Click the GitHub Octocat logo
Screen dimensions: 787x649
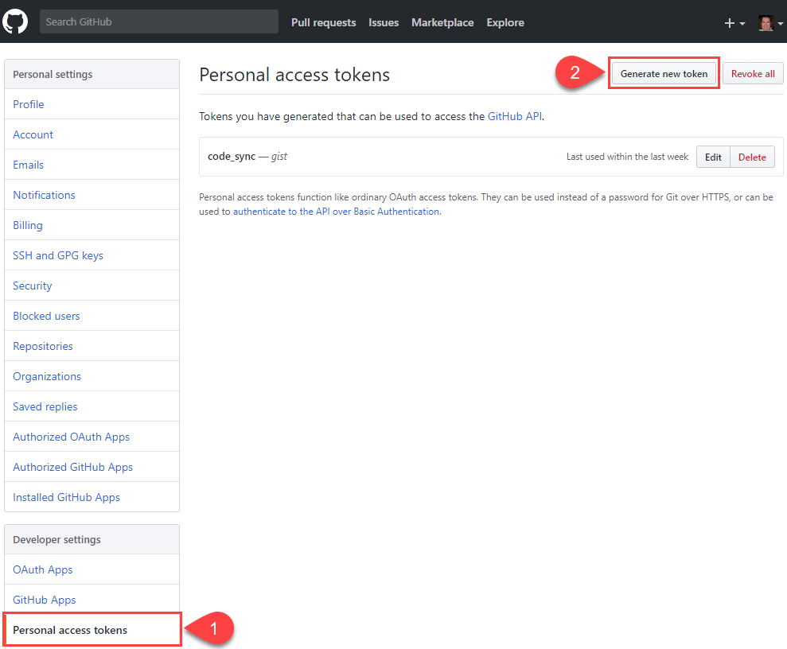click(x=15, y=21)
